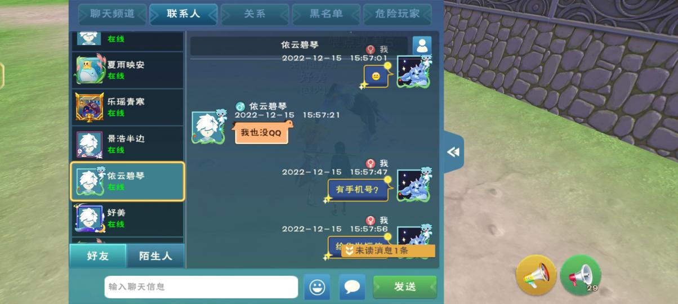
Task: Jump to unread message banner 未读消息1条
Action: (x=388, y=251)
